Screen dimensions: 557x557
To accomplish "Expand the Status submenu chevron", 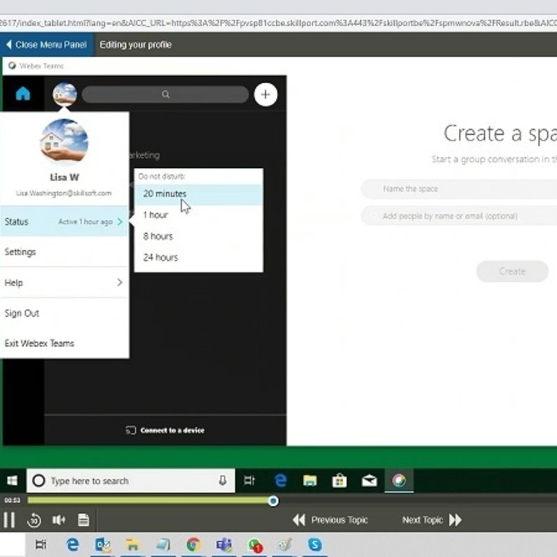I will pyautogui.click(x=120, y=221).
